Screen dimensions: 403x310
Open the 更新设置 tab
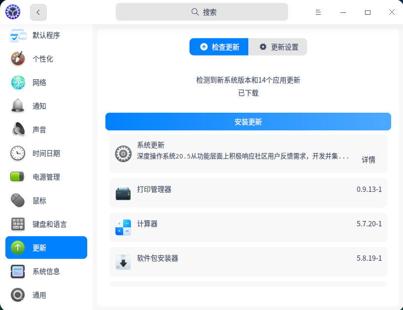point(278,47)
